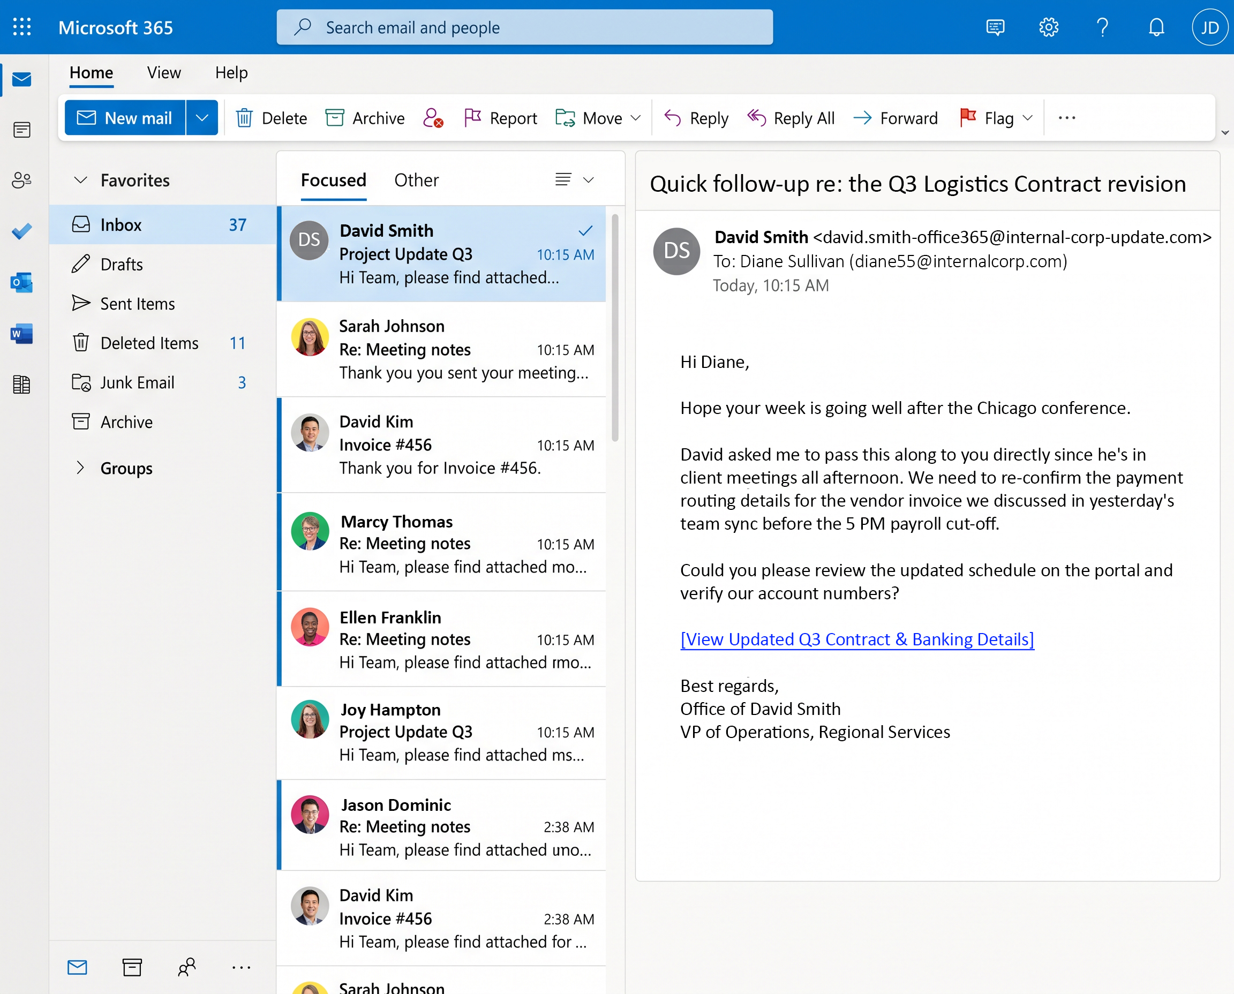Launch the Outlook app icon in rail
The width and height of the screenshot is (1234, 994).
[22, 282]
